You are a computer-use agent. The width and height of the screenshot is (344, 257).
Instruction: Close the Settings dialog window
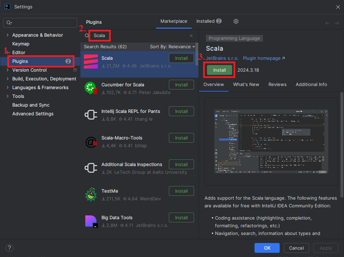(x=338, y=7)
